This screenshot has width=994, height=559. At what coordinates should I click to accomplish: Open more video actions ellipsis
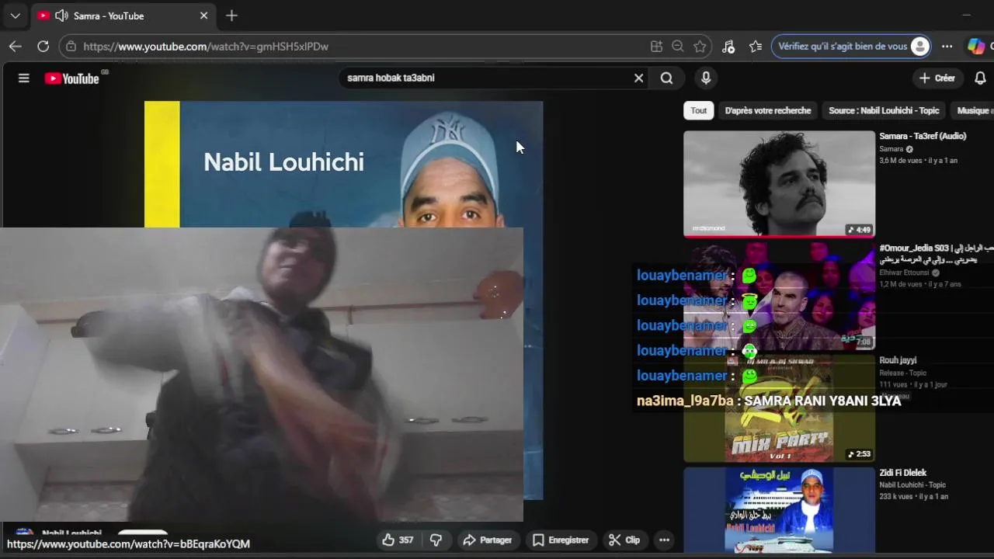point(664,540)
